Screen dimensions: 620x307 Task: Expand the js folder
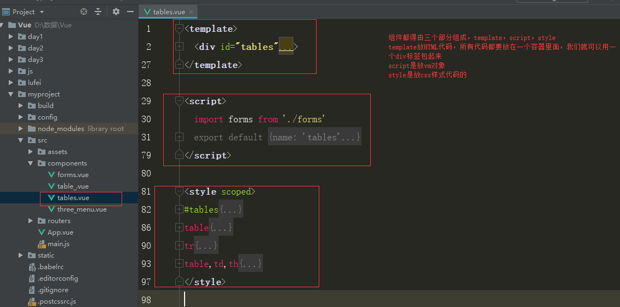pyautogui.click(x=11, y=71)
